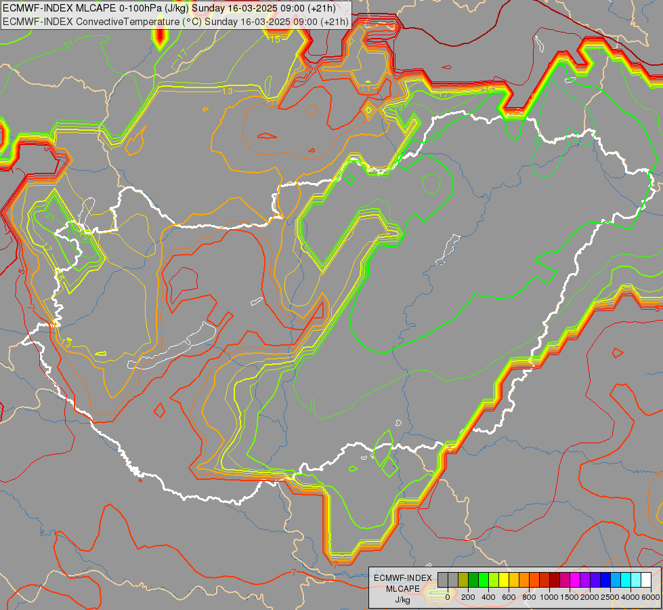Click the MLCAPE label in the legend
The height and width of the screenshot is (610, 663).
tap(403, 589)
